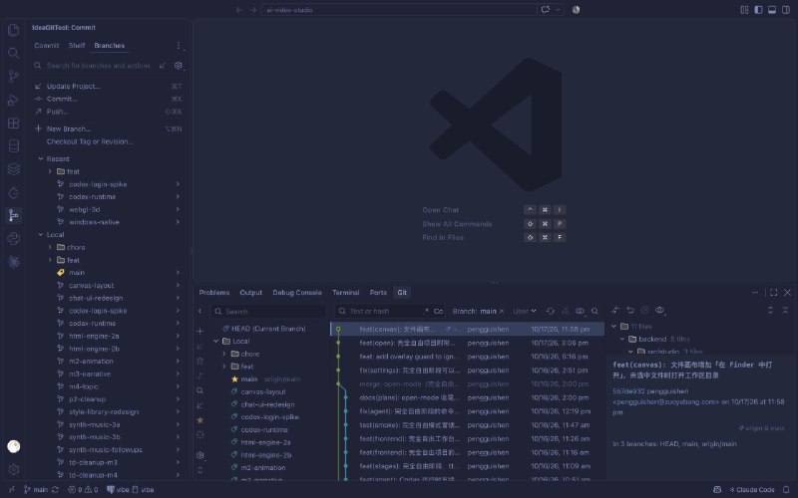This screenshot has width=798, height=498.
Task: Collapse the Recent branches section
Action: pos(41,159)
